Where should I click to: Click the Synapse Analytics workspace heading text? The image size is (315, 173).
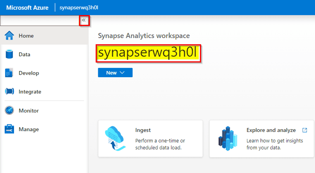pos(144,36)
